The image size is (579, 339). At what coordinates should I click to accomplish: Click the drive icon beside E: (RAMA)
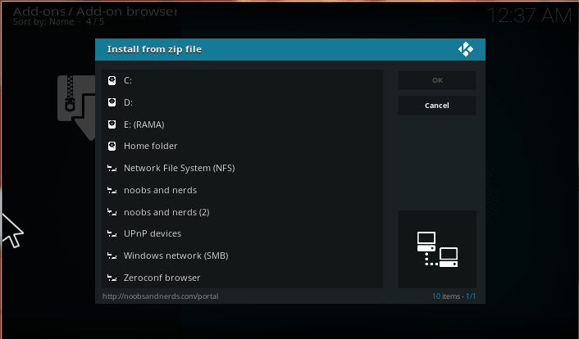click(112, 124)
